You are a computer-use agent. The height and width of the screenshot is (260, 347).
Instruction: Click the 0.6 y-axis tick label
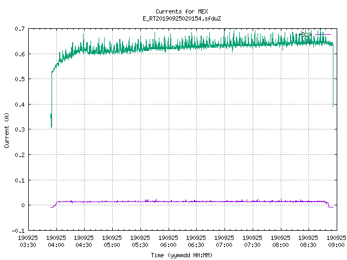[20, 54]
